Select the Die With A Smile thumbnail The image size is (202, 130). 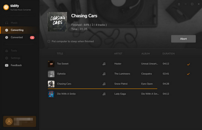pos(51,94)
